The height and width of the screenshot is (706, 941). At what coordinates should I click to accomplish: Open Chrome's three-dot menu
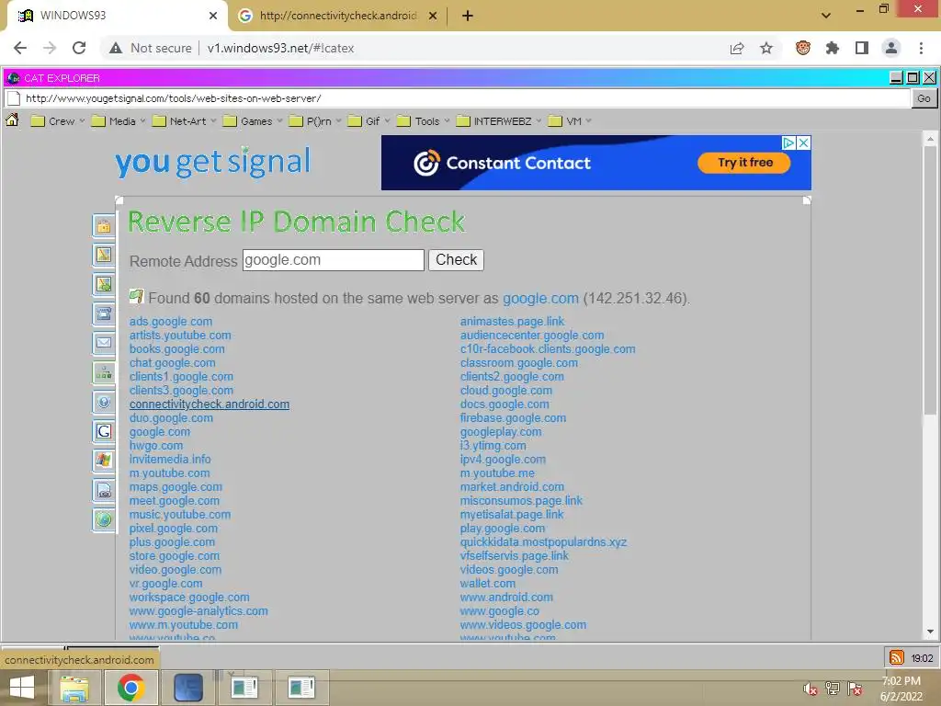tap(921, 48)
